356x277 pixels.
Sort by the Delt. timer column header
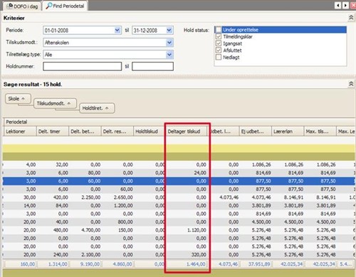(x=52, y=131)
